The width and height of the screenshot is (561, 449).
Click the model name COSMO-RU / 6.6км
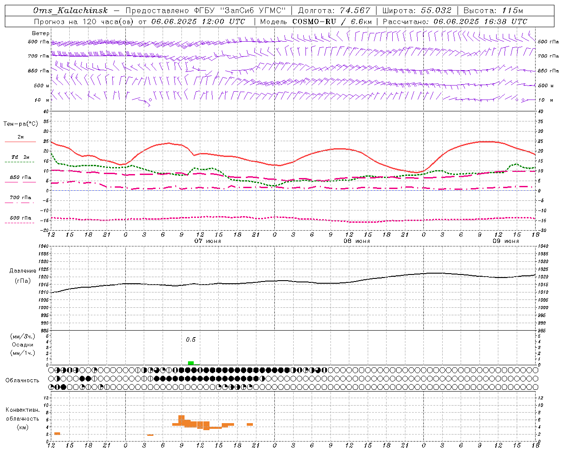tap(332, 21)
